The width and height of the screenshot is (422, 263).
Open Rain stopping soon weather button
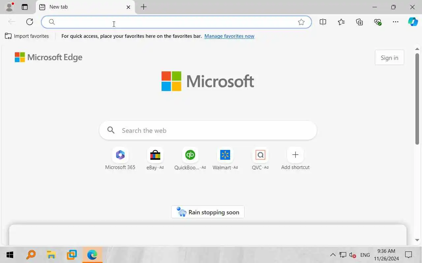[208, 212]
